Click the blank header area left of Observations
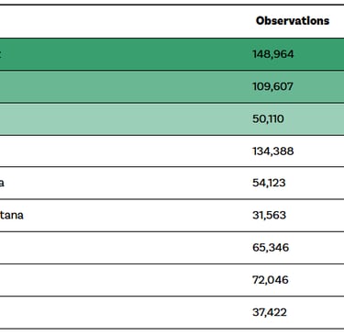This screenshot has width=344, height=336. (x=122, y=21)
